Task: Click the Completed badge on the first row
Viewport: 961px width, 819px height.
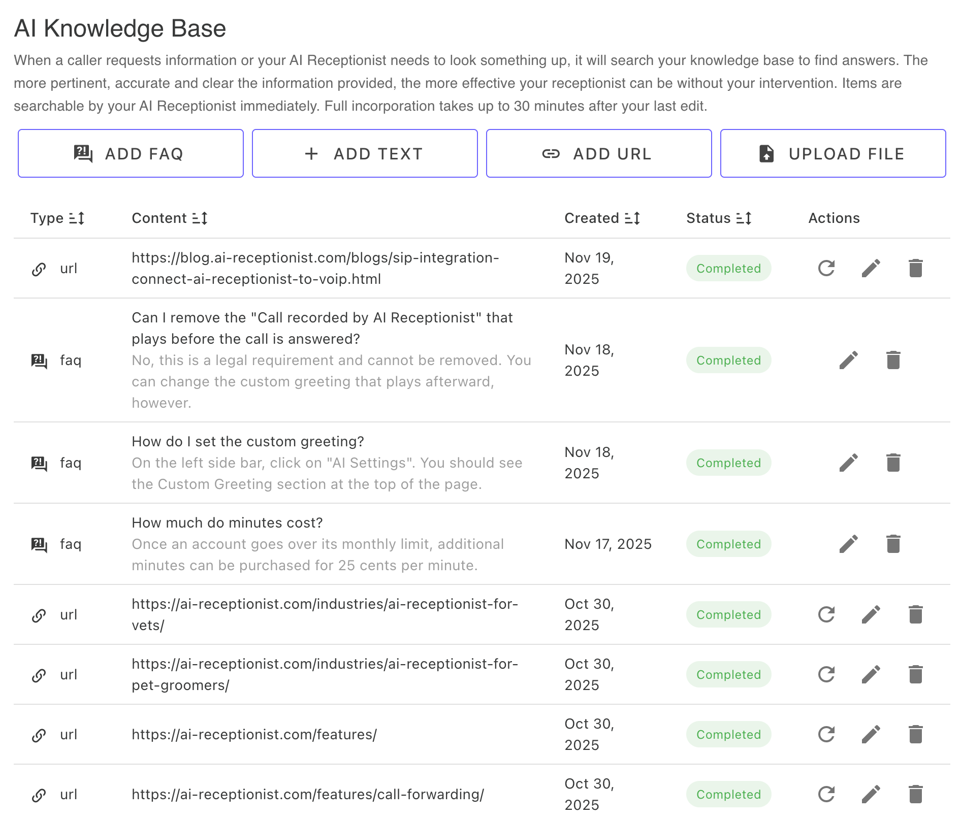Action: (728, 268)
